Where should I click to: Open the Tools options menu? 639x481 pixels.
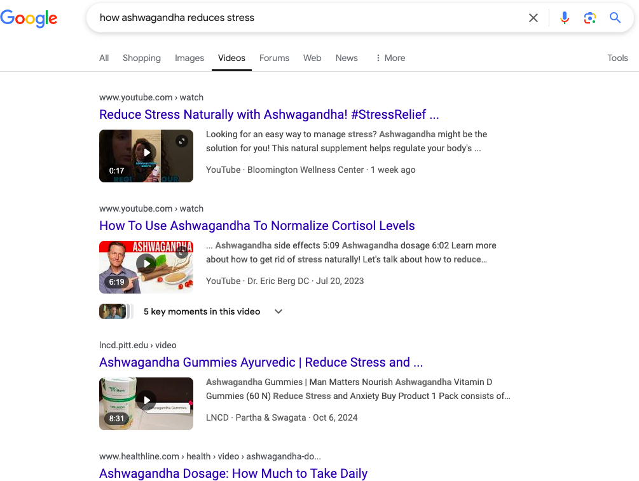[617, 58]
